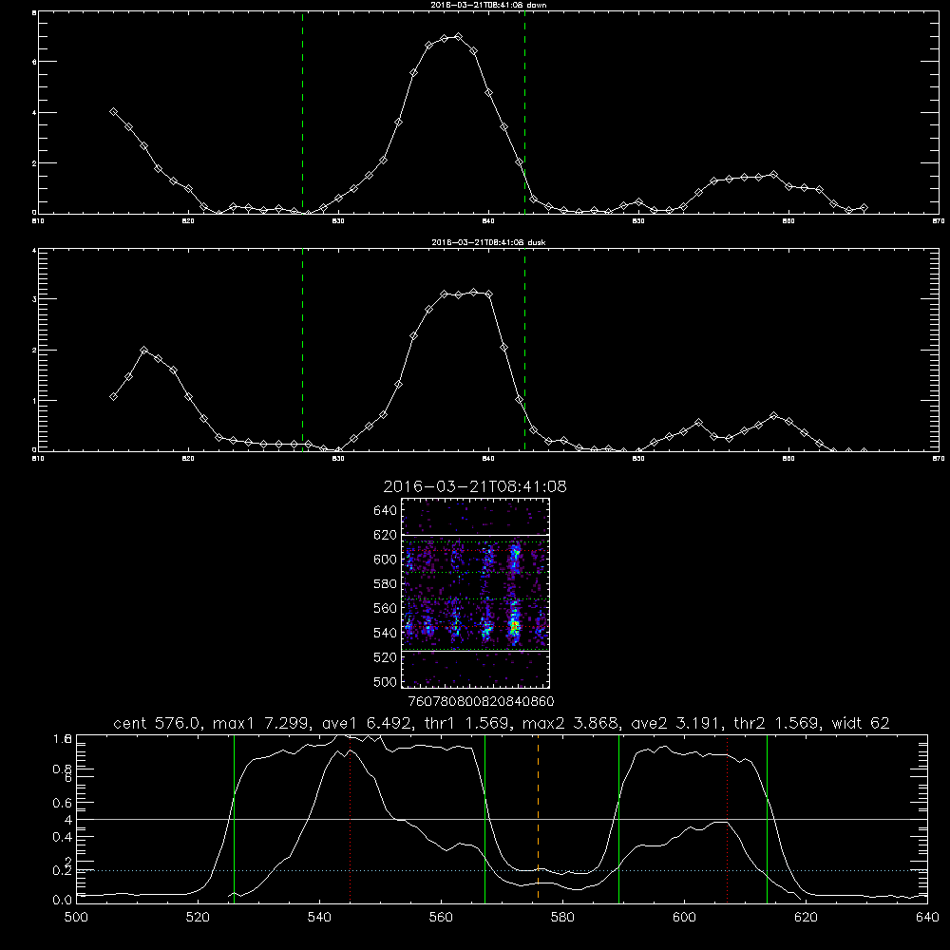This screenshot has height=950, width=950.
Task: Click the x-axis label '520' of the bottom plot
Action: [198, 918]
